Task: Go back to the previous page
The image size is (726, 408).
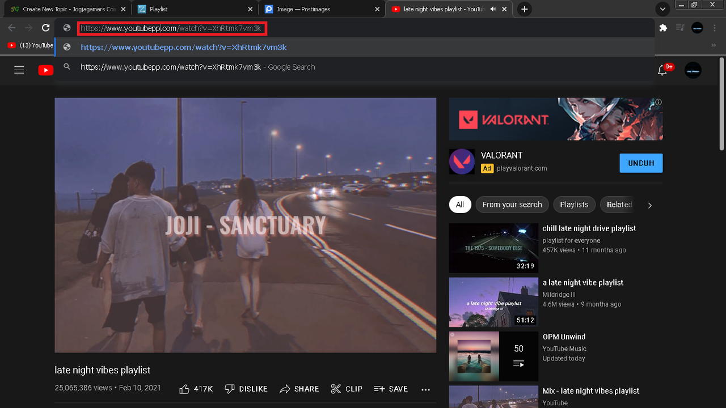Action: (x=12, y=28)
